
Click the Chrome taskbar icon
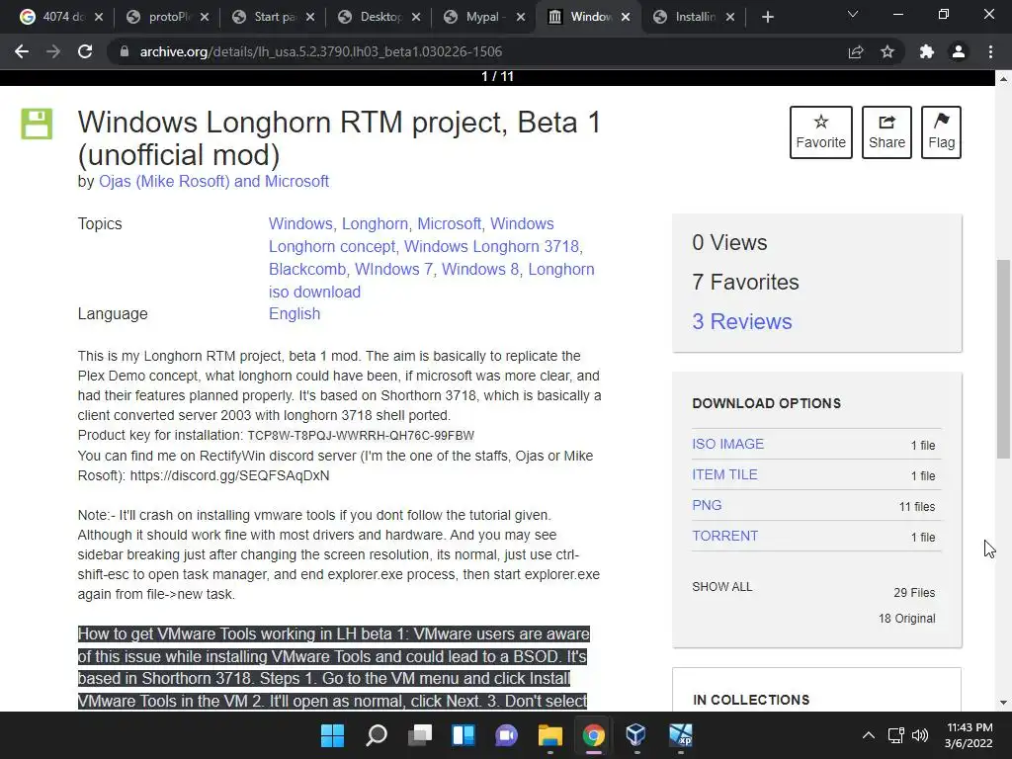(593, 735)
